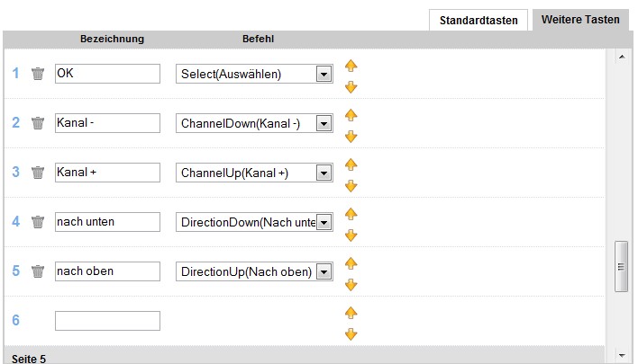Viewport: 638px width, 364px height.
Task: Click the vertical scrollbar thumb
Action: 621,266
